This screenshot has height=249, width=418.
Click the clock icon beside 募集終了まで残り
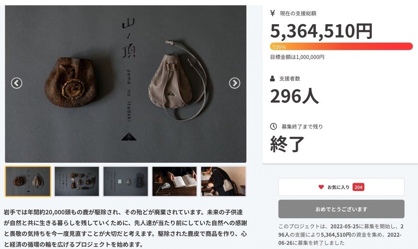(273, 126)
